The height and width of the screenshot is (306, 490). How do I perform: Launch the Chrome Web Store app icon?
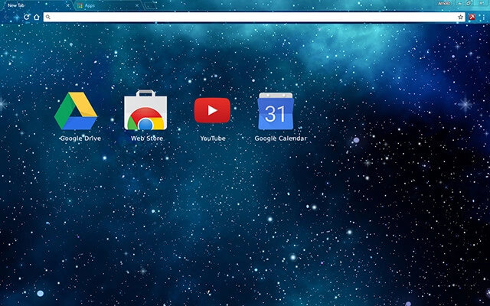click(145, 110)
